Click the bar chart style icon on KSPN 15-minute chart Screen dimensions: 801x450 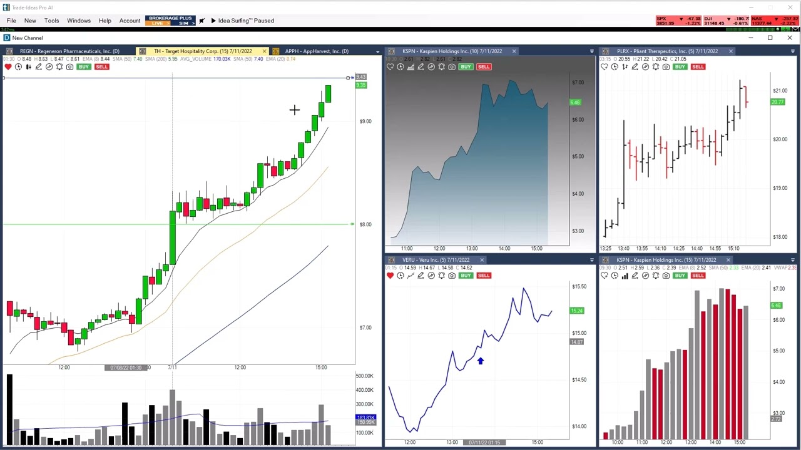[625, 276]
